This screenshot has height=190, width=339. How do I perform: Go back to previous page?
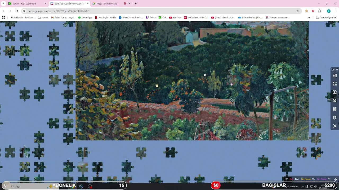pos(4,11)
